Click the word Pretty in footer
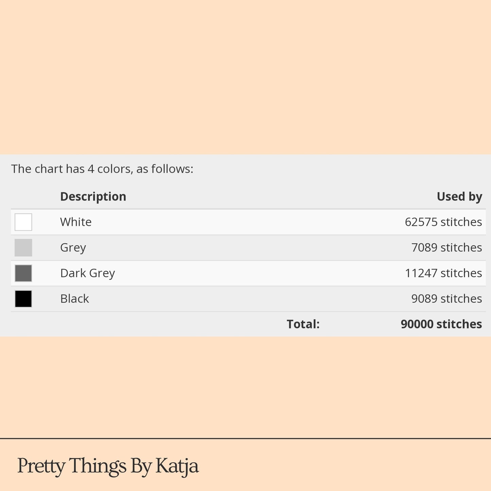Viewport: 491px width, 491px height. [41, 466]
